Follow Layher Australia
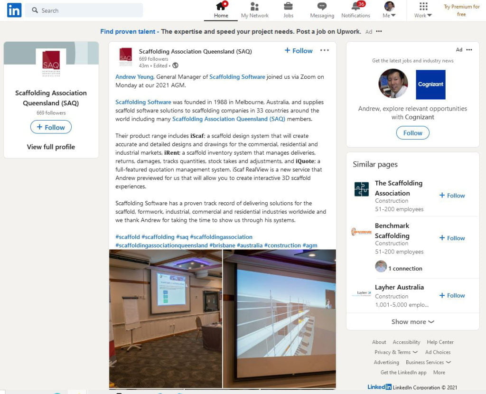Screen dimensions: 486x394 452,295
